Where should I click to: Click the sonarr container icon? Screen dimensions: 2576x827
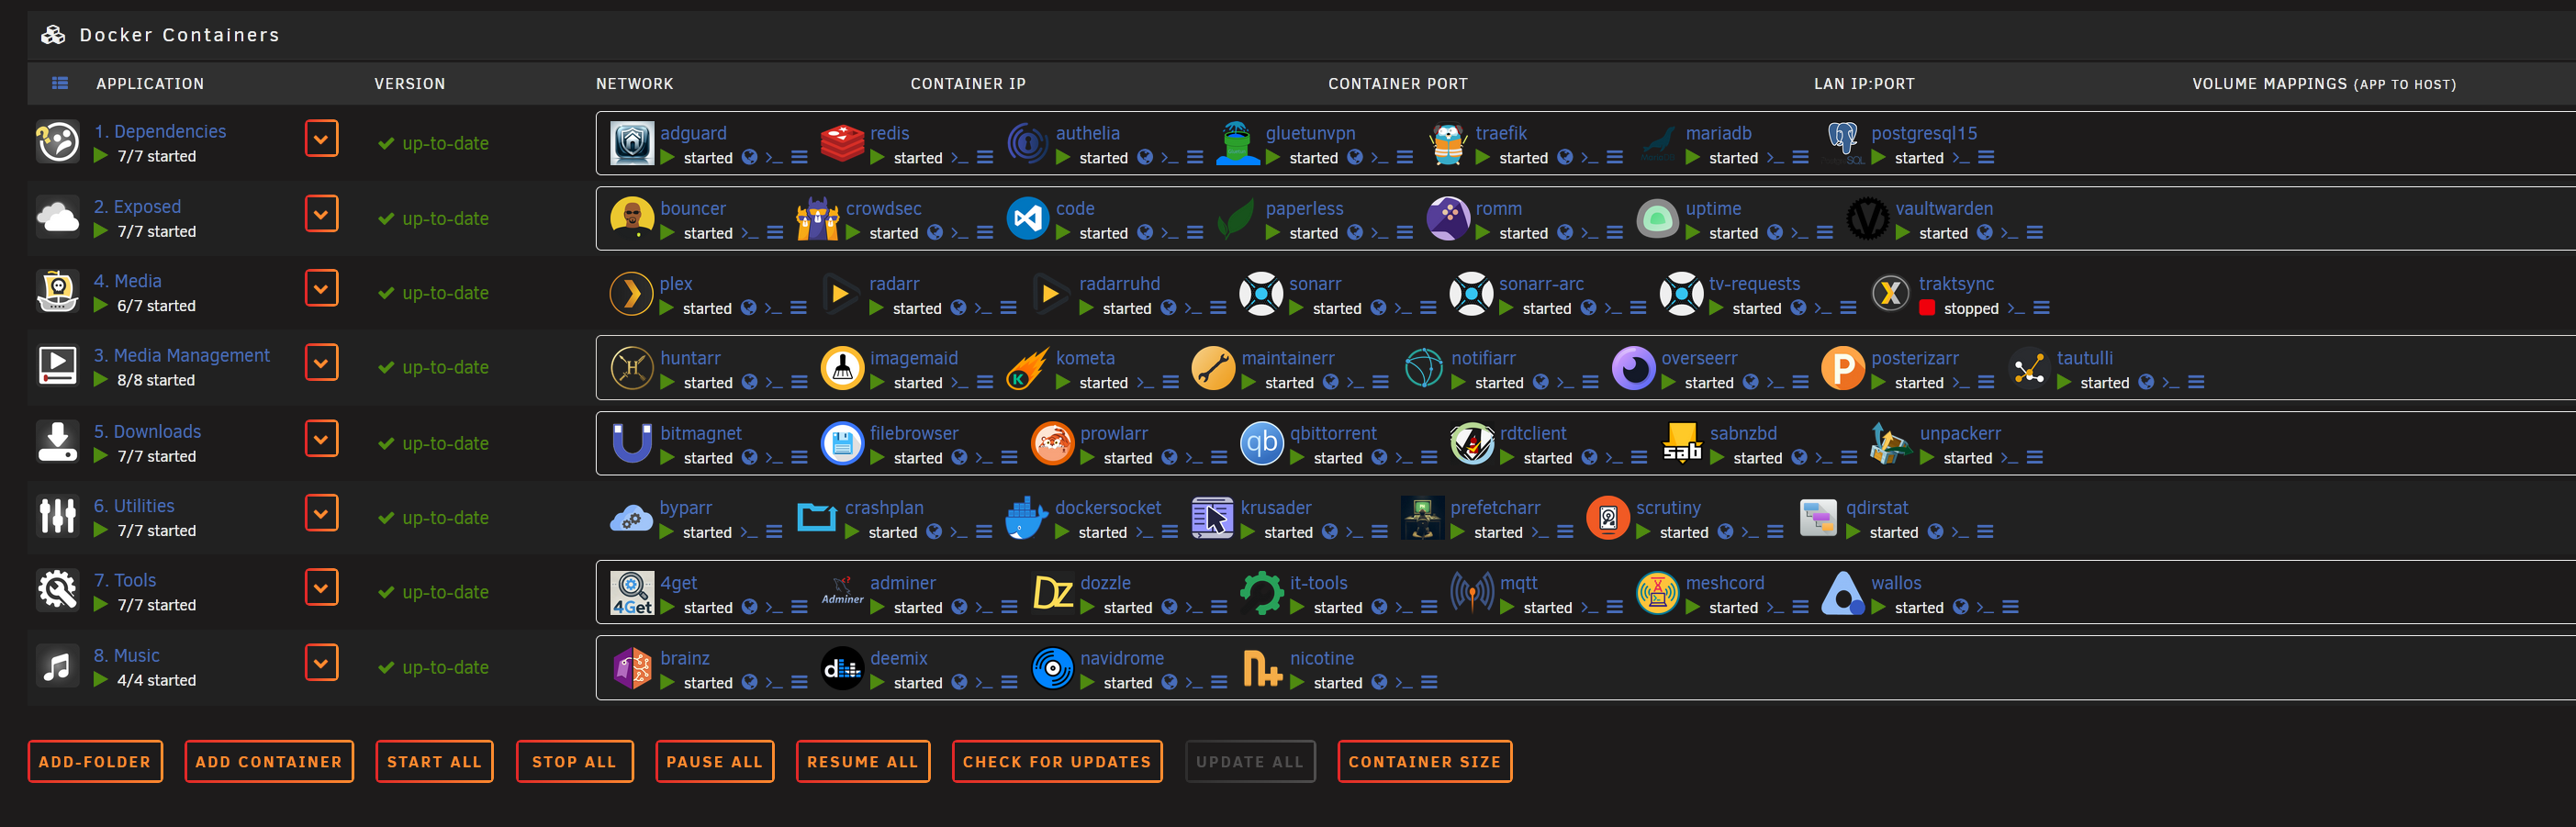click(x=1261, y=294)
